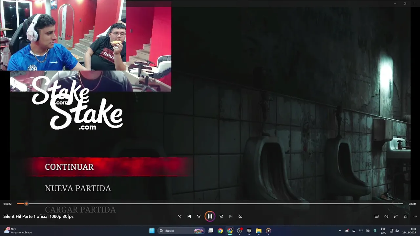Open the weather widget showing 16°C

pos(18,231)
